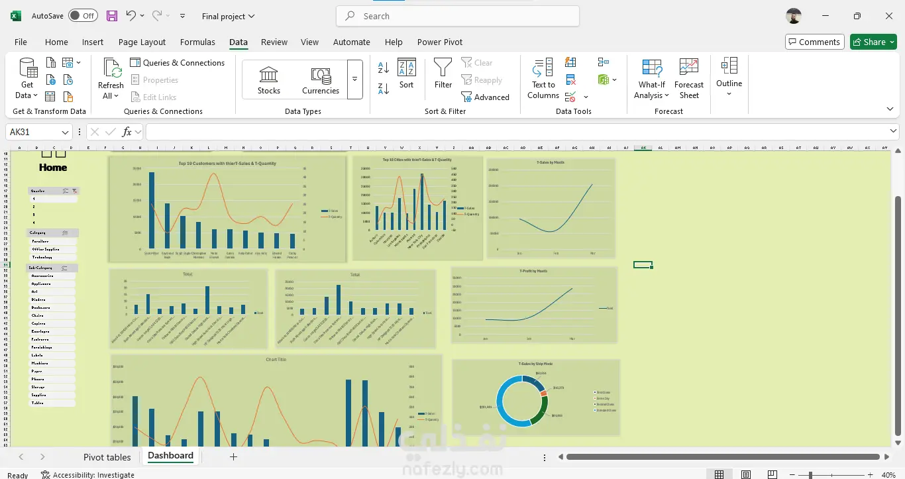Undo the last action
This screenshot has height=479, width=905.
pos(131,16)
